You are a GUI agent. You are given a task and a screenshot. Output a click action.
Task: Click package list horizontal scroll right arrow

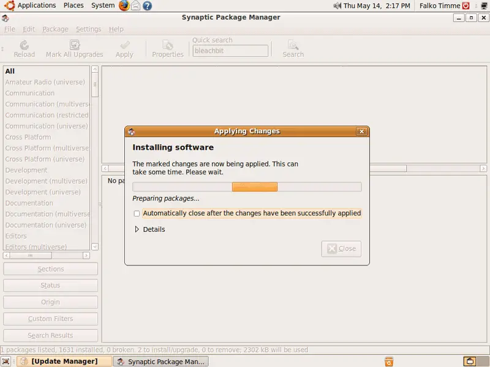[x=483, y=169]
